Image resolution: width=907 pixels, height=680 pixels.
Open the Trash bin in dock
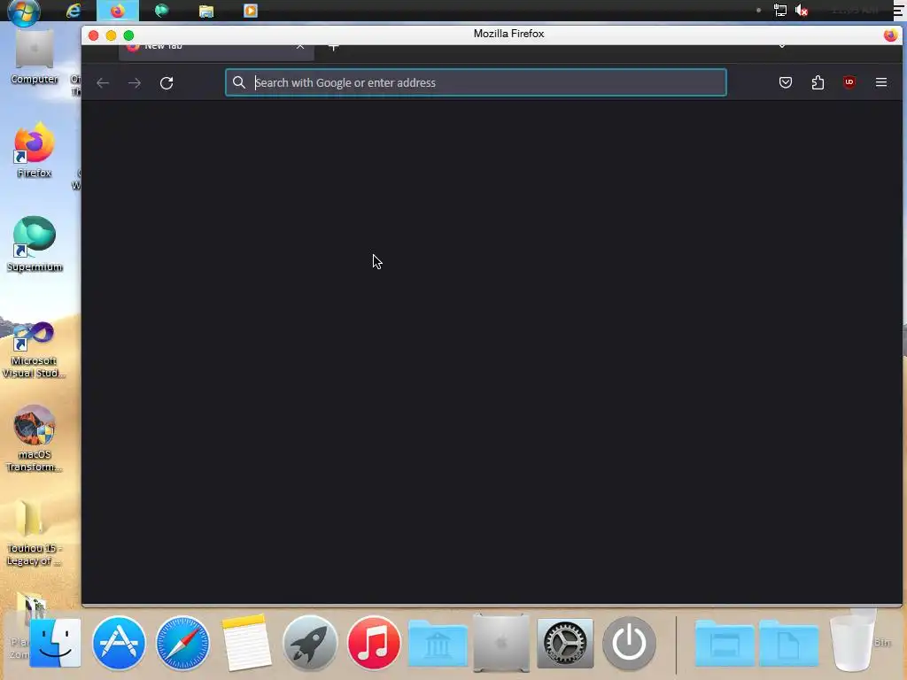(853, 643)
